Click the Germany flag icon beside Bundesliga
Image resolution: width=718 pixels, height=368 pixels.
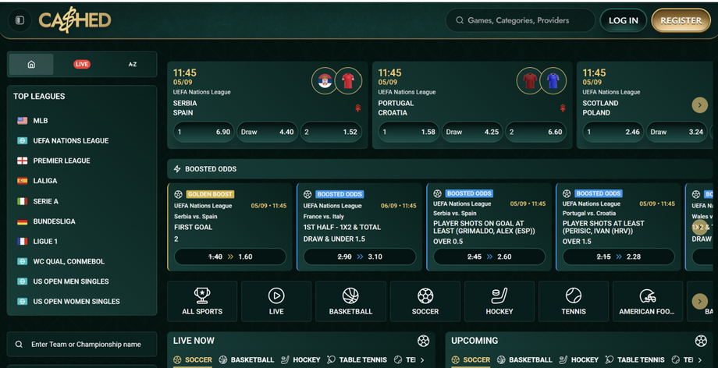point(22,221)
